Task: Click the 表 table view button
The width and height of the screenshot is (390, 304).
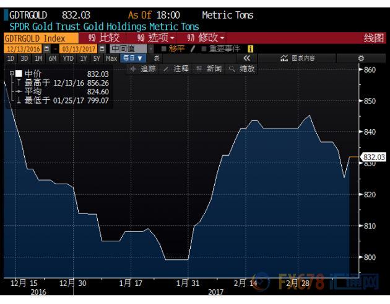Action: 157,58
